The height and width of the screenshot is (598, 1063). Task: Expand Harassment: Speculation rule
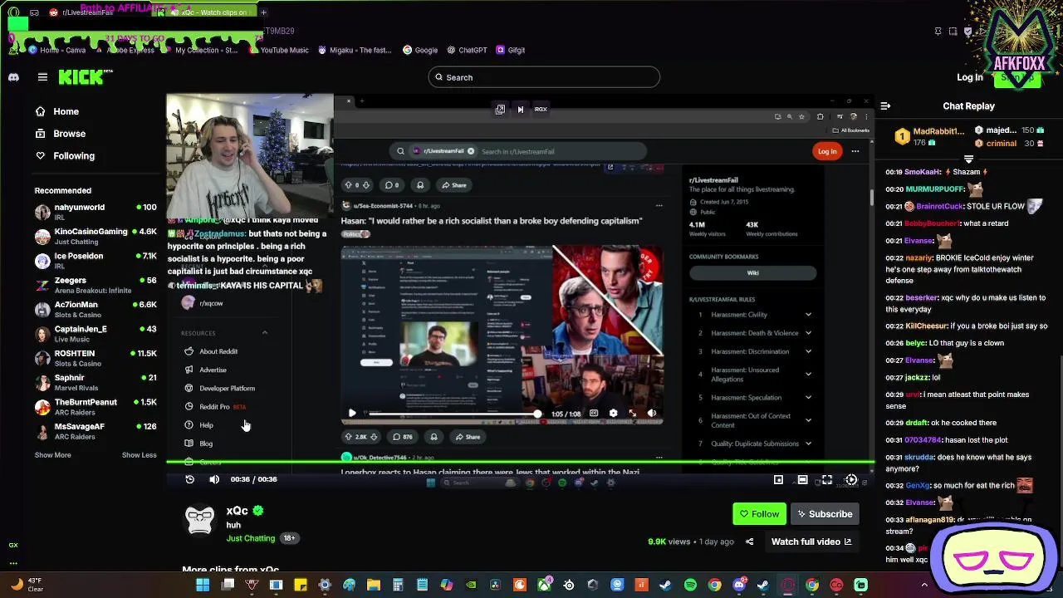pyautogui.click(x=808, y=398)
